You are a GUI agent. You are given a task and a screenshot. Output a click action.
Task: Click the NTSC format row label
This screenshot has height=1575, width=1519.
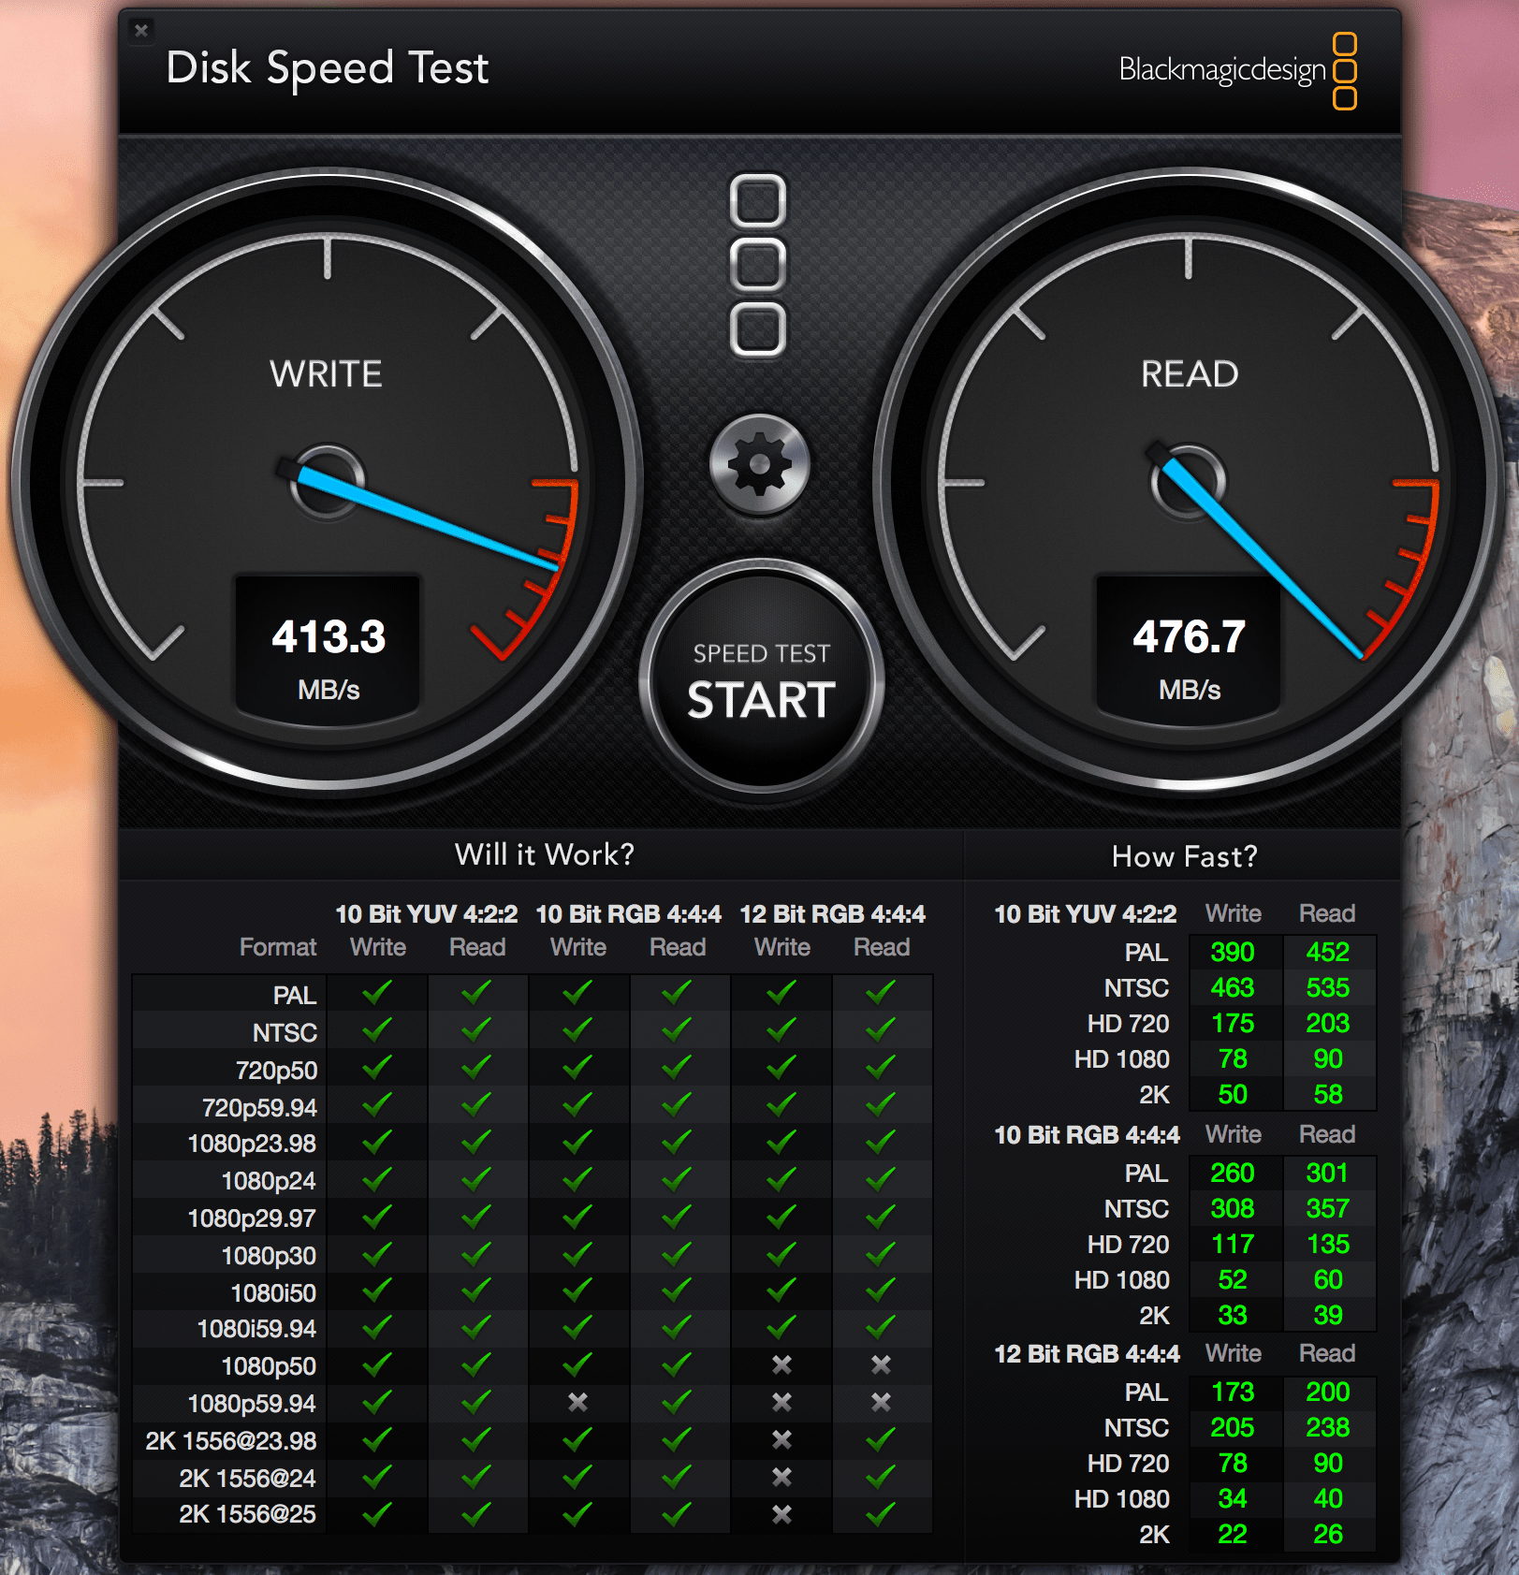click(285, 1032)
